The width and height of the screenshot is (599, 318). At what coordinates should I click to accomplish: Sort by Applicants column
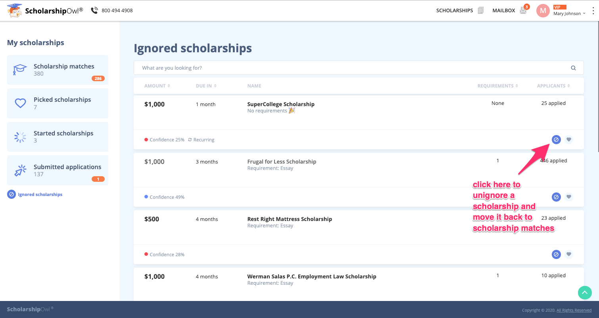(x=553, y=86)
